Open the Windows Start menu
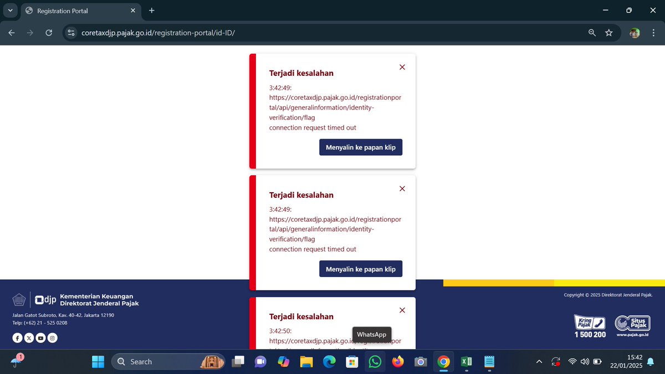Screen dimensions: 665x374 coord(98,362)
